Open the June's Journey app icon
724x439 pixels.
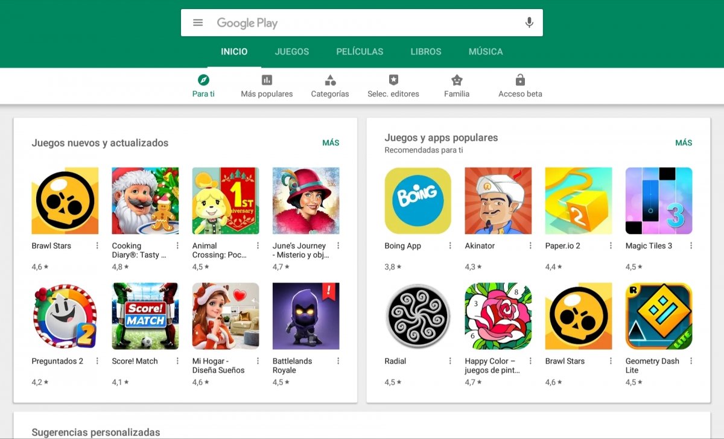(x=306, y=201)
